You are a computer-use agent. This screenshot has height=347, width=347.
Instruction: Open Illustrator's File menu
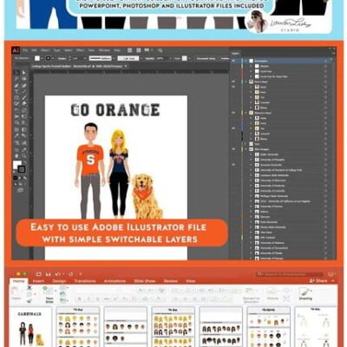(x=25, y=50)
